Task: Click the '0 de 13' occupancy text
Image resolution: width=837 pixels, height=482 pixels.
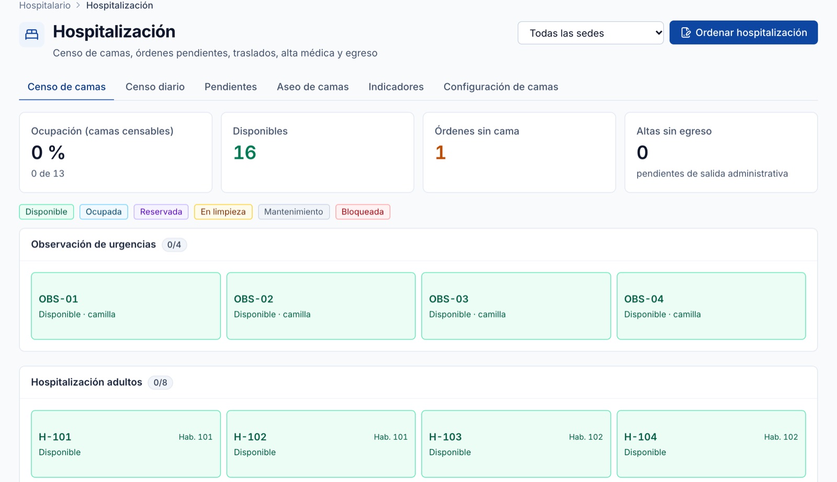Action: tap(48, 174)
